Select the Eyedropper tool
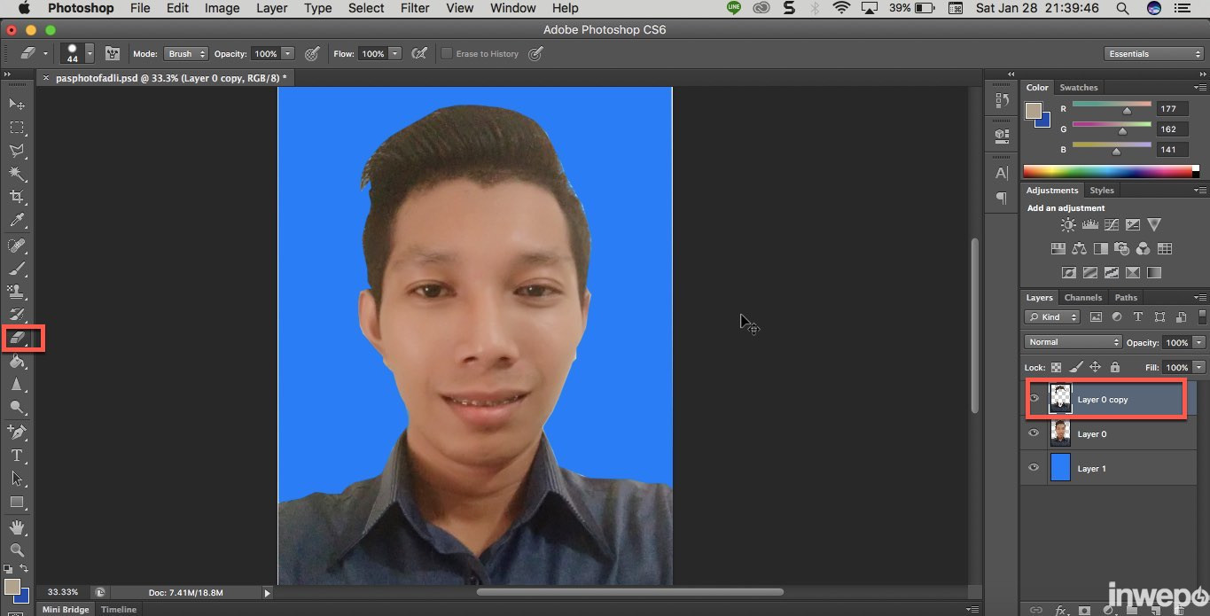 (17, 221)
